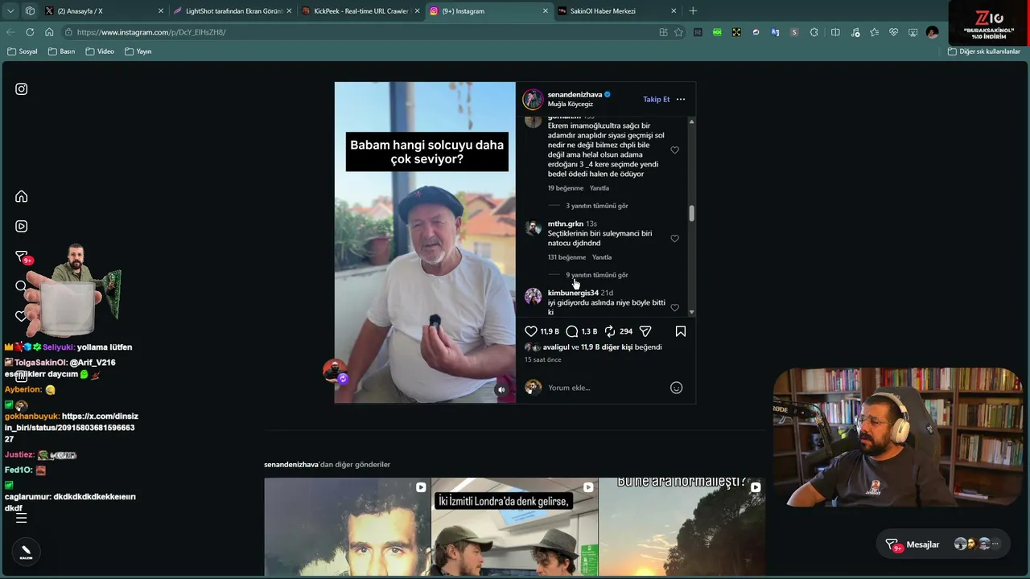
Task: View the 131 beğenme likes list
Action: 566,257
